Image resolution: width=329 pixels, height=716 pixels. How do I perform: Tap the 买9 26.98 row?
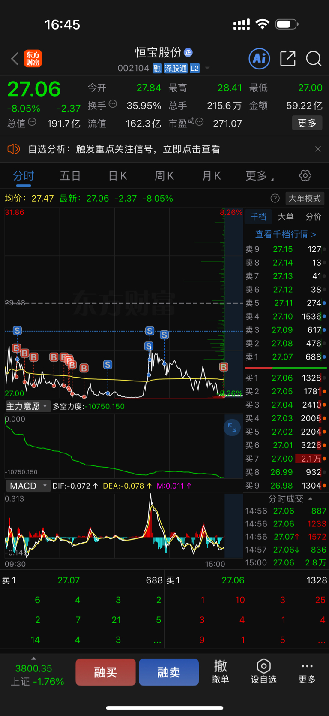click(285, 485)
